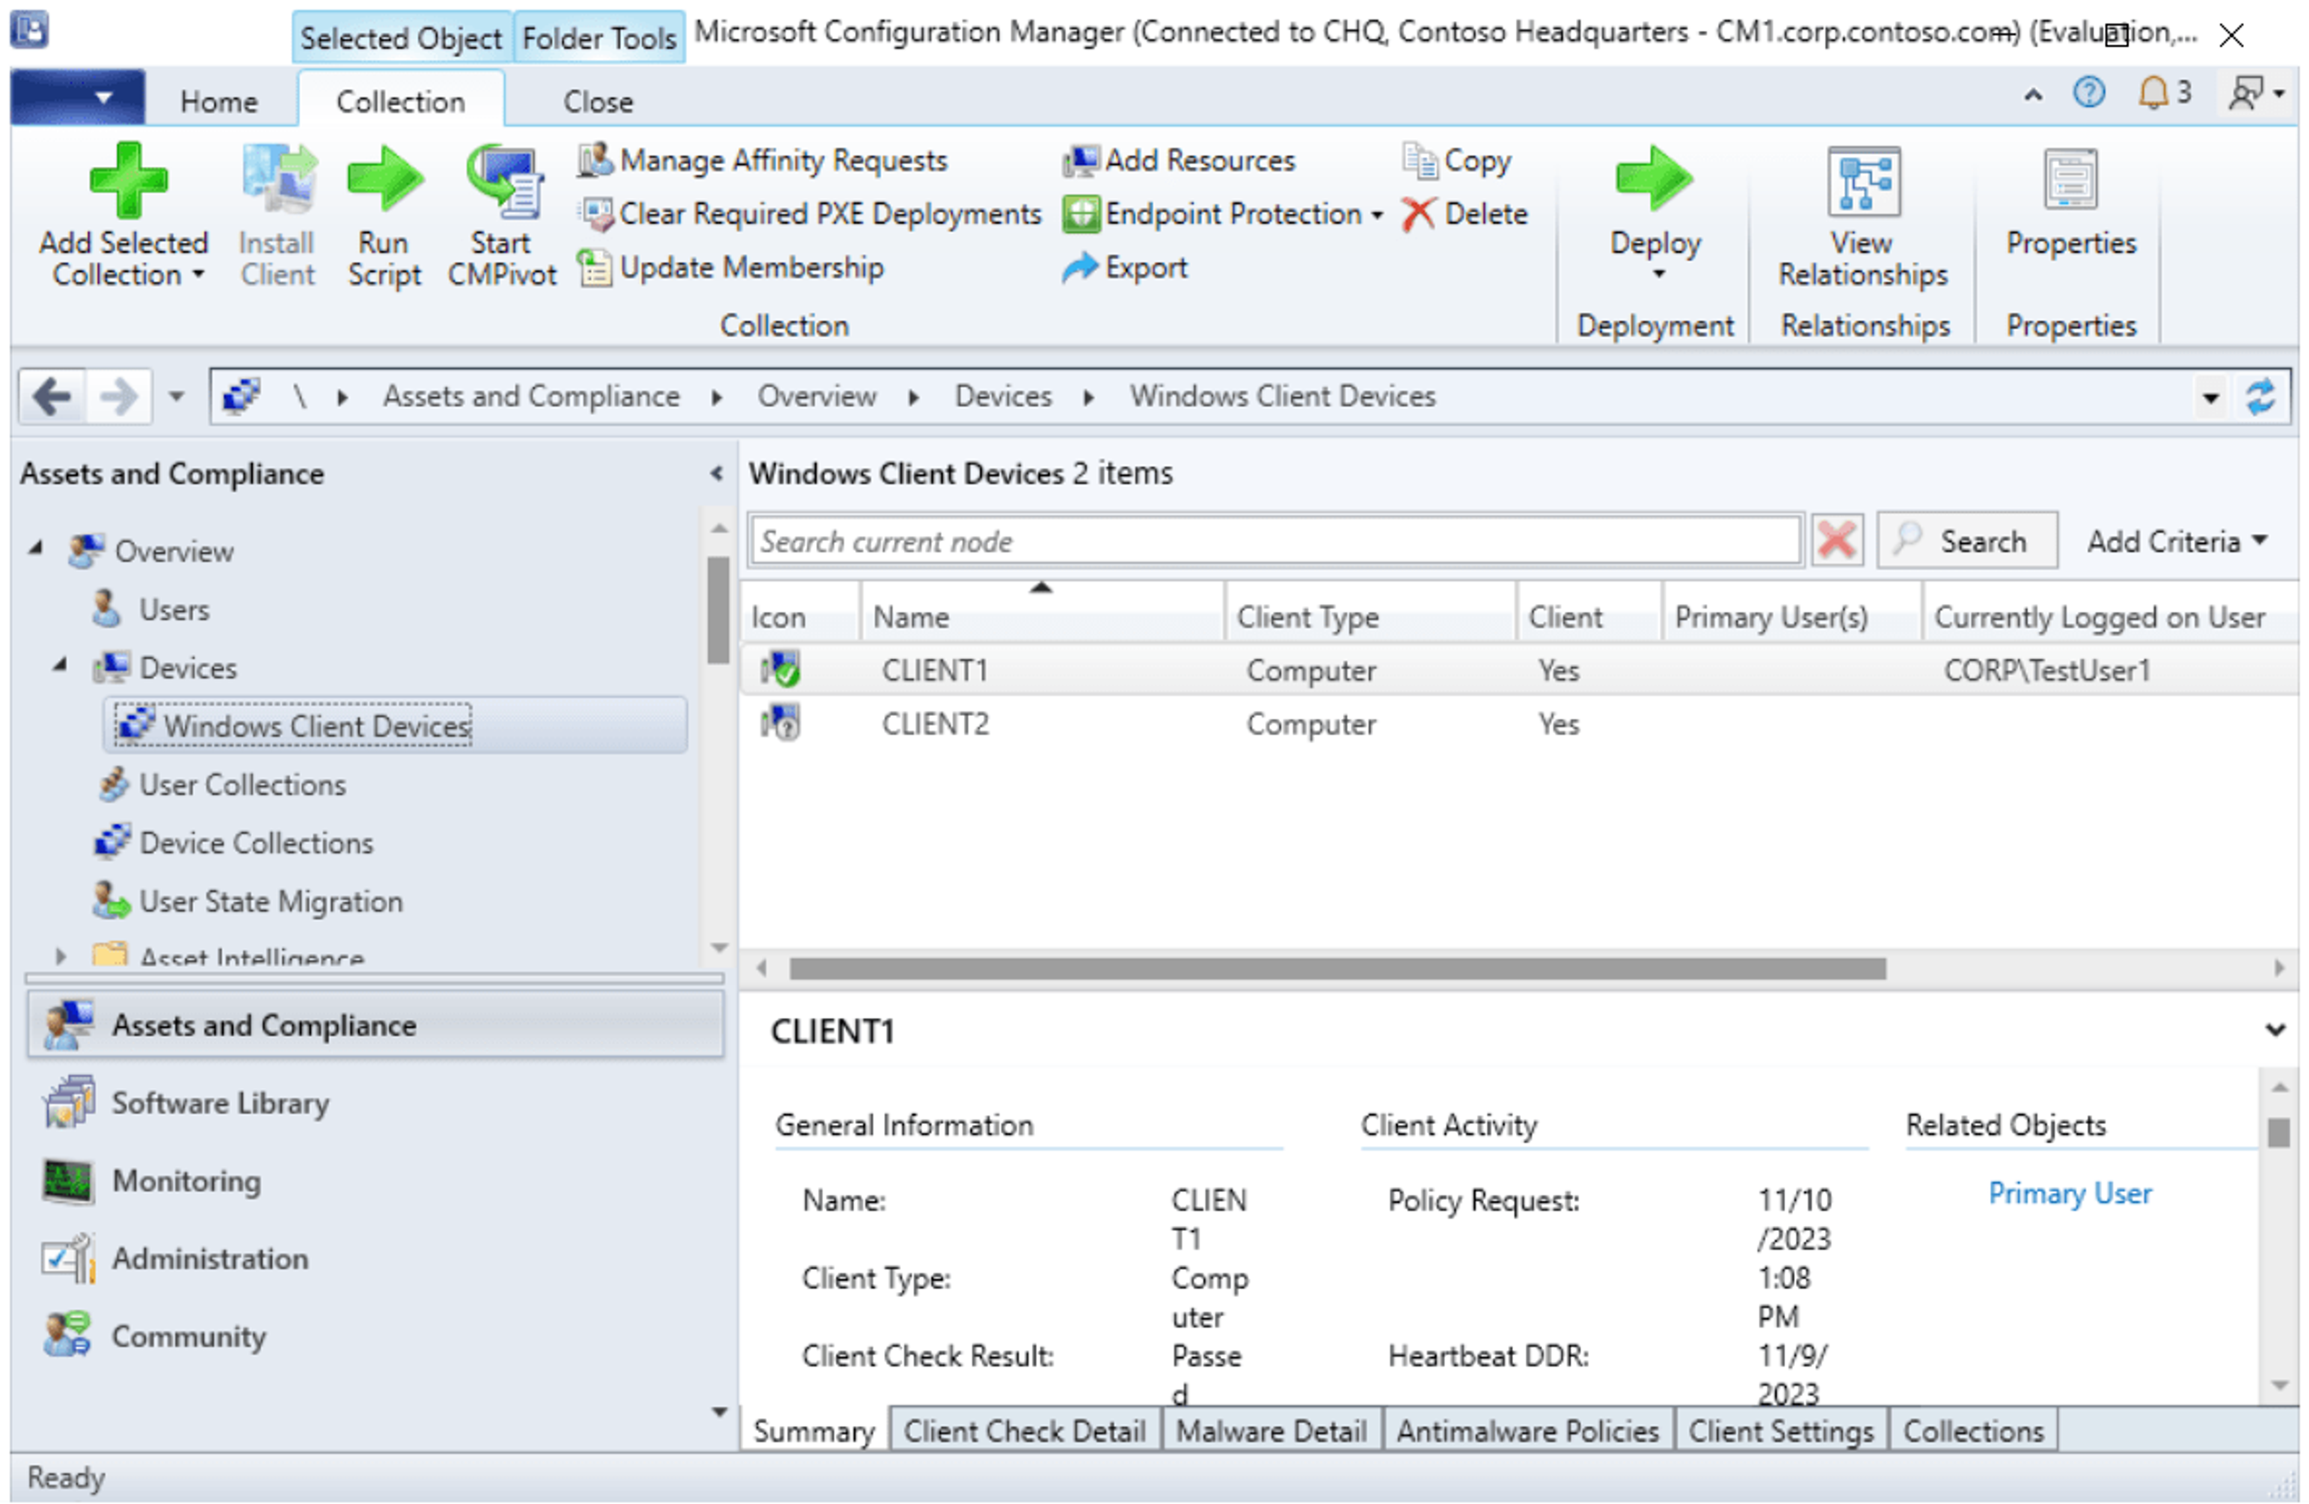This screenshot has width=2309, height=1504.
Task: Run Script green arrow icon
Action: coord(385,179)
